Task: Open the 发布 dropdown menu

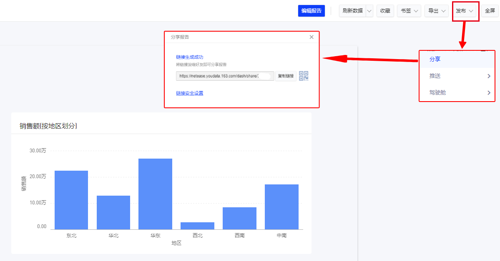Action: (465, 11)
